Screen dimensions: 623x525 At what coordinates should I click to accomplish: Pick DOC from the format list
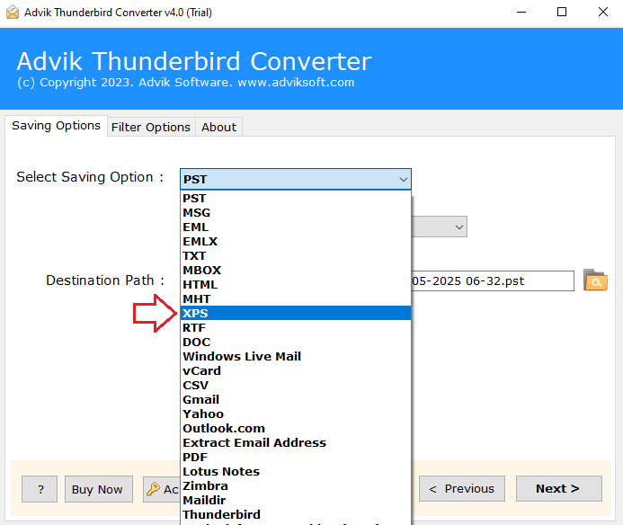295,342
